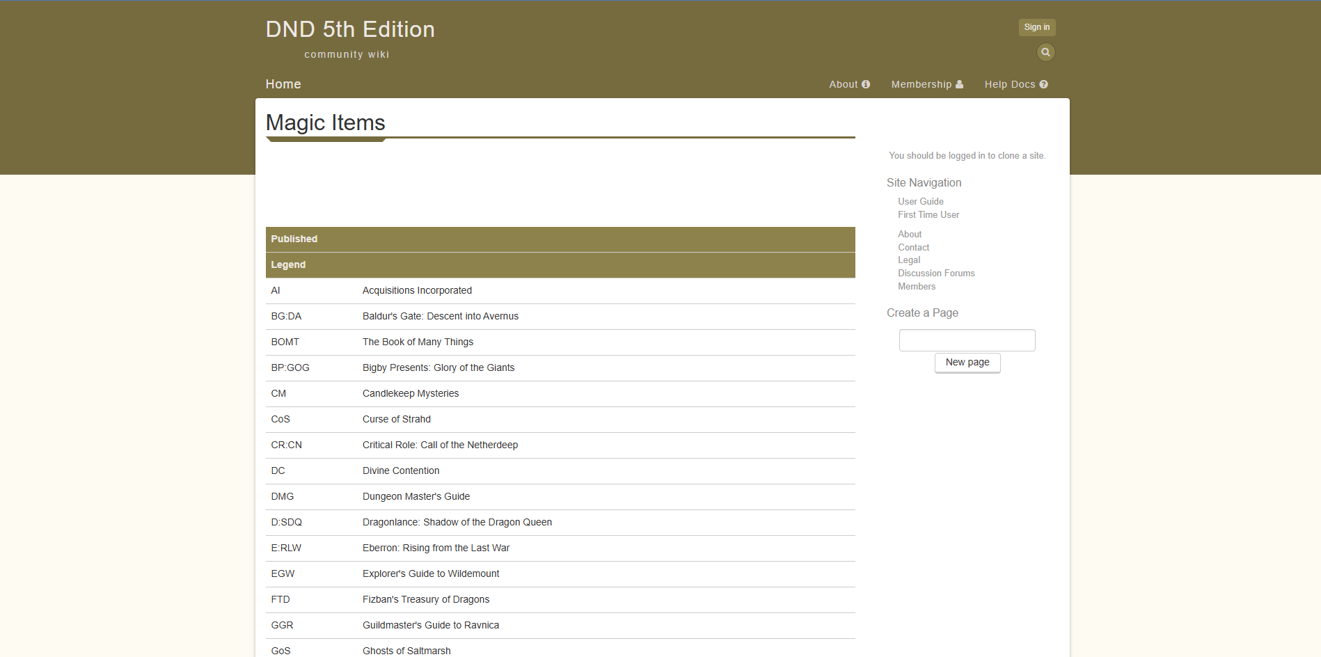Select the Baldur's Gate: Descent into Avernus entry
Viewport: 1321px width, 657px height.
point(441,317)
